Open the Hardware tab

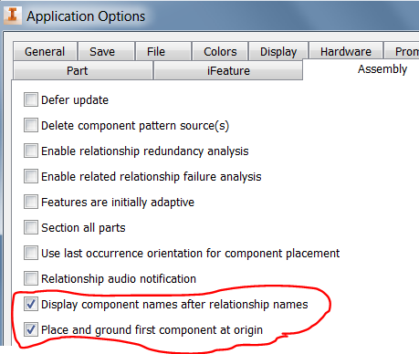[346, 51]
